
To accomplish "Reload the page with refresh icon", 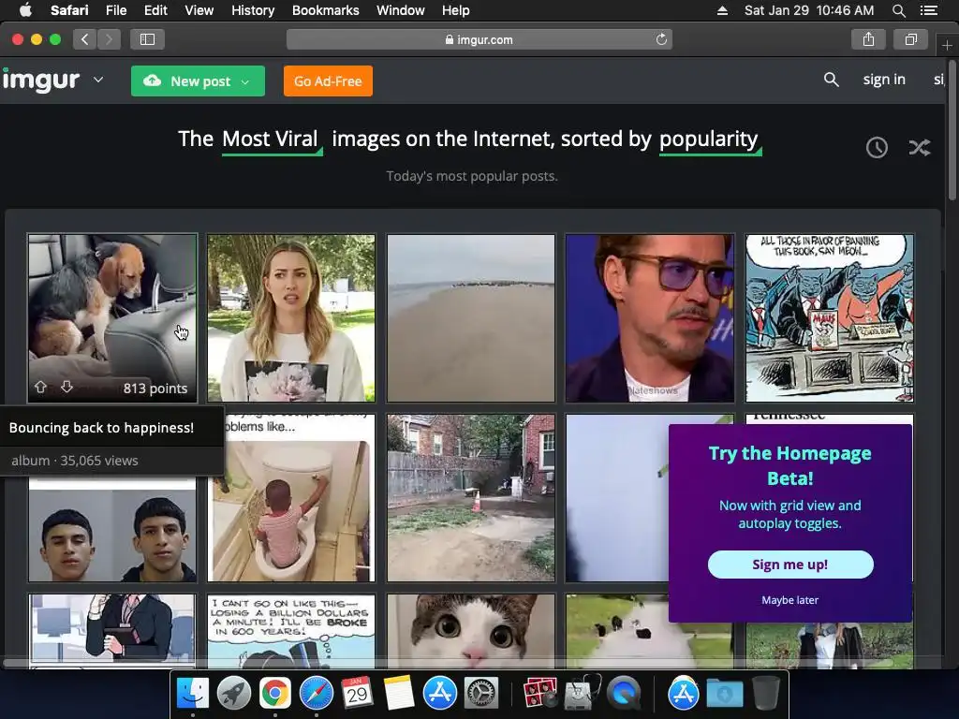I will click(x=661, y=39).
